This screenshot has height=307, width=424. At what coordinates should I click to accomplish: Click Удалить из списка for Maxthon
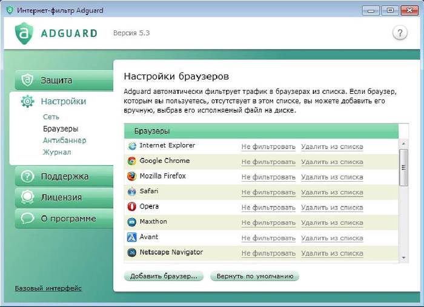332,223
